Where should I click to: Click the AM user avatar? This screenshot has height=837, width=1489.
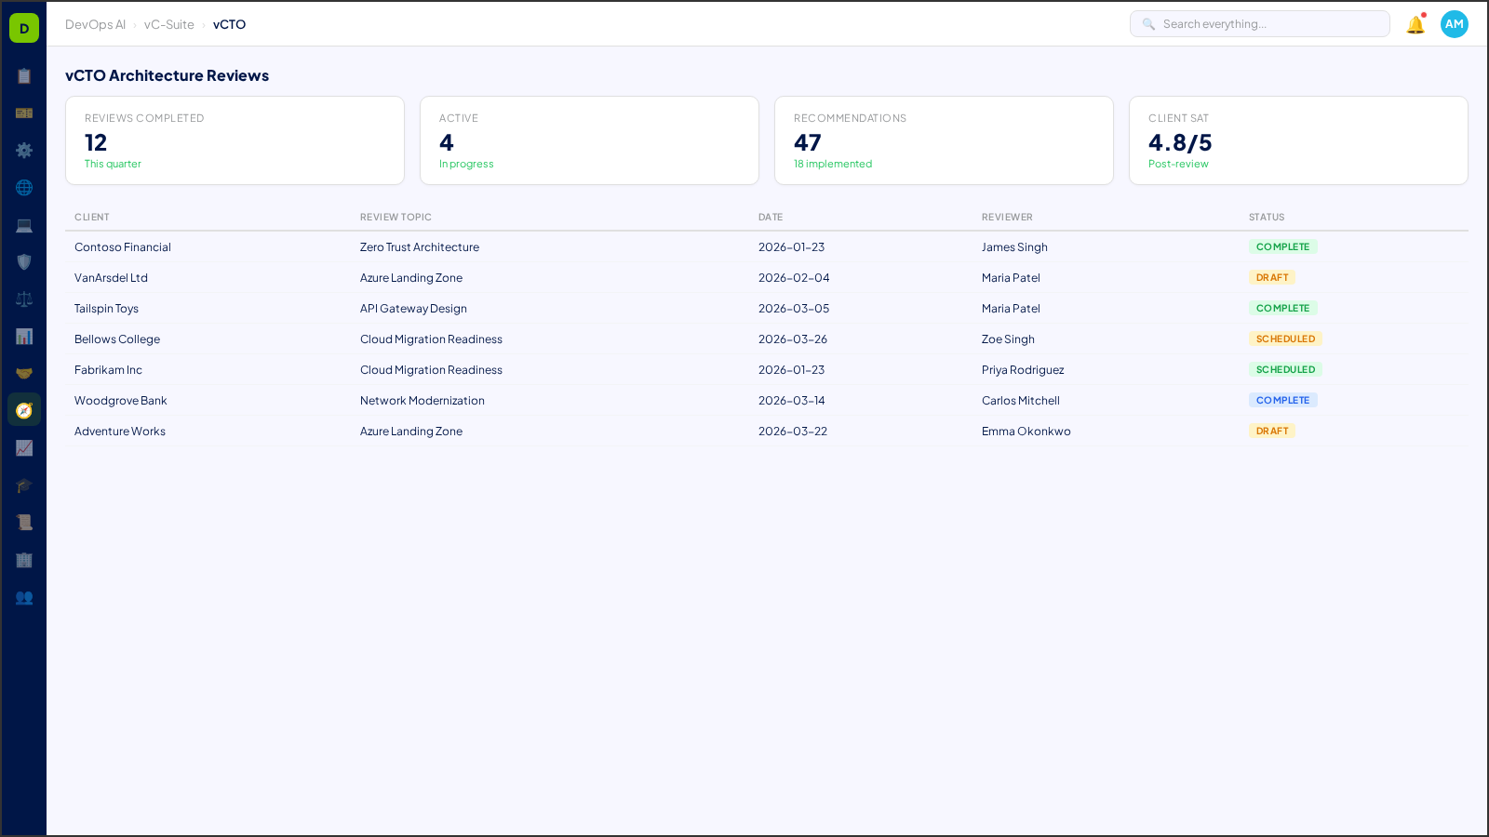click(1454, 24)
